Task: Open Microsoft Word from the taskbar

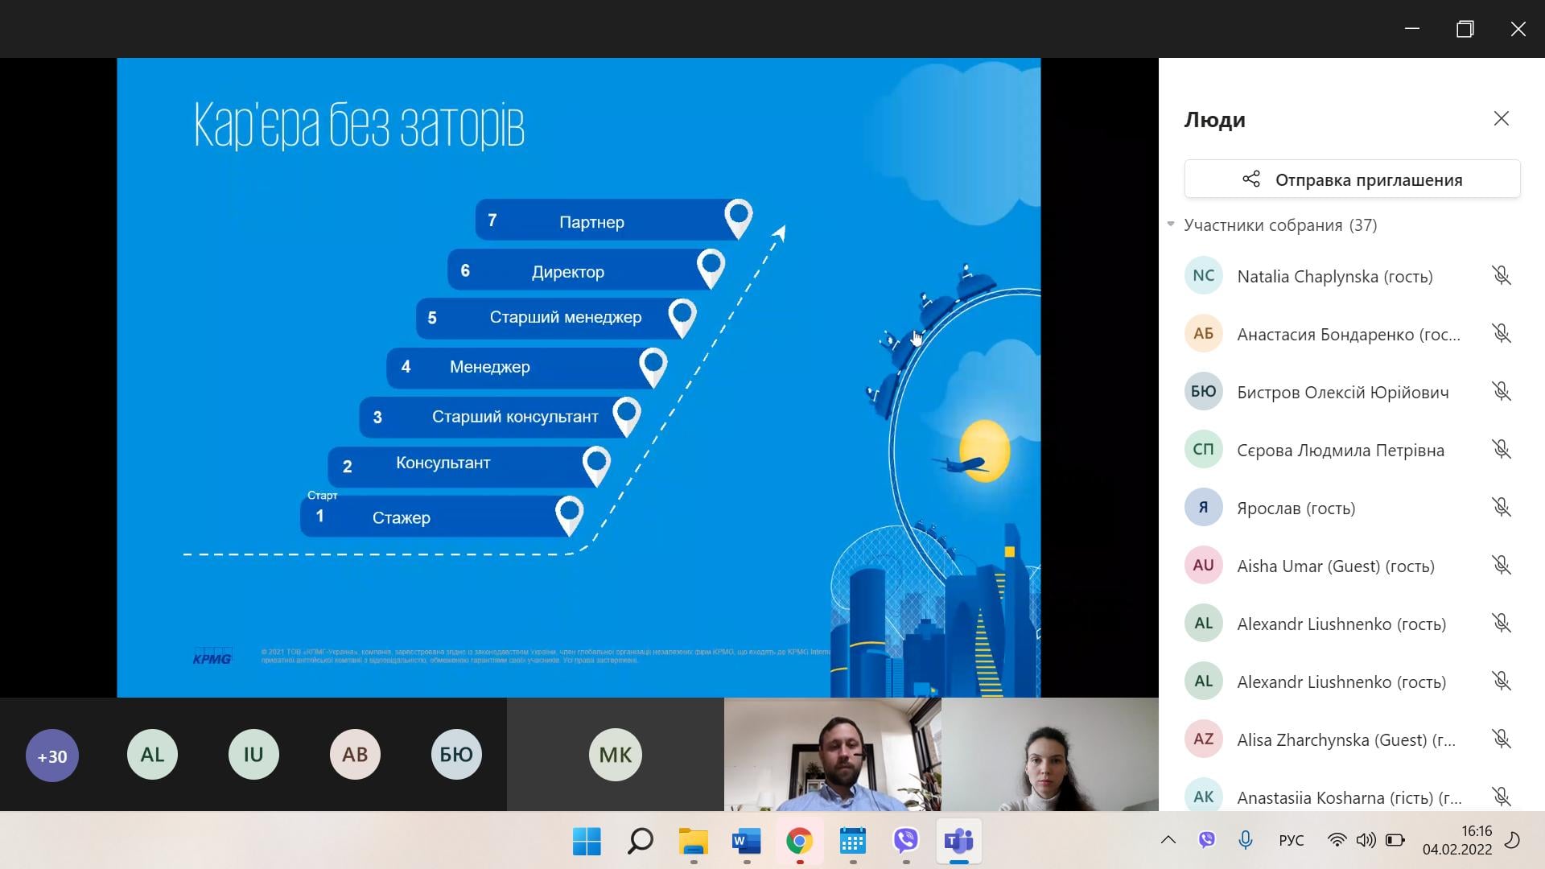Action: point(746,841)
